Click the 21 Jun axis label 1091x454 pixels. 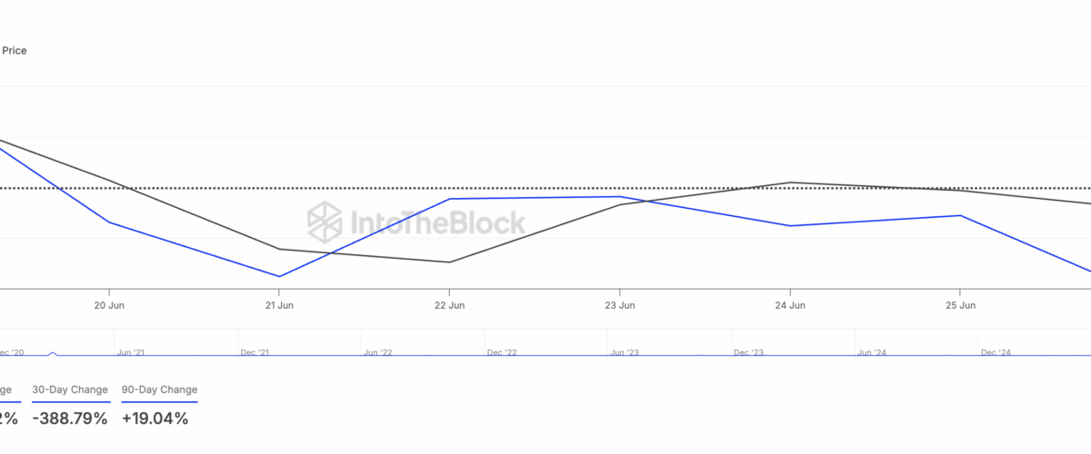[279, 306]
